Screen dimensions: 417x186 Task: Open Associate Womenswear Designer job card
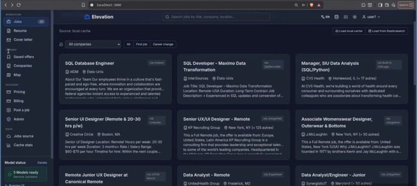(x=352, y=135)
